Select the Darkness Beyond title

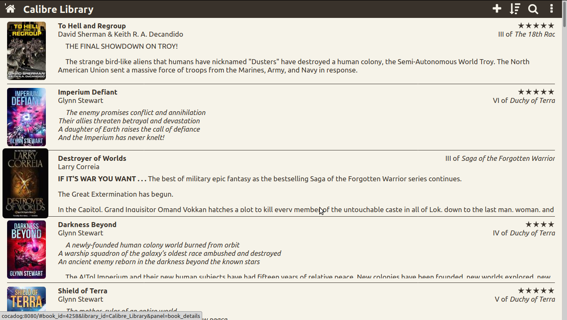(87, 225)
